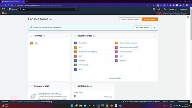Image resolution: width=192 pixels, height=108 pixels.
Task: Grab the Favorites widget drag handle
Action: (x=31, y=36)
